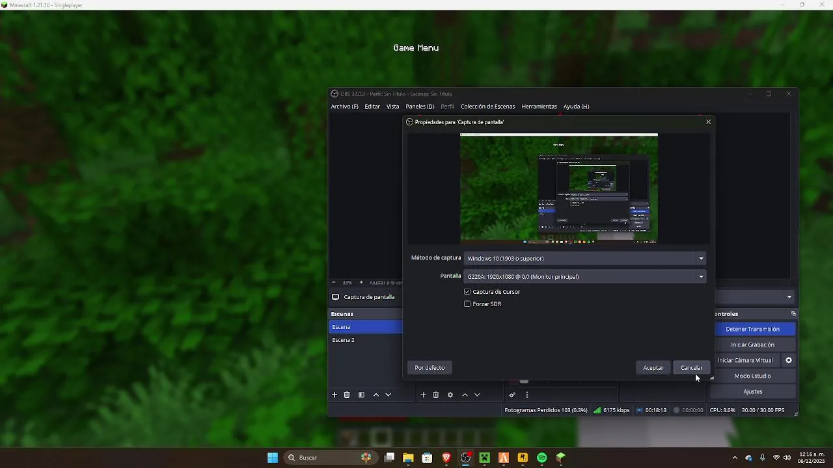The image size is (833, 468).
Task: Add a new source with plus icon
Action: [423, 395]
